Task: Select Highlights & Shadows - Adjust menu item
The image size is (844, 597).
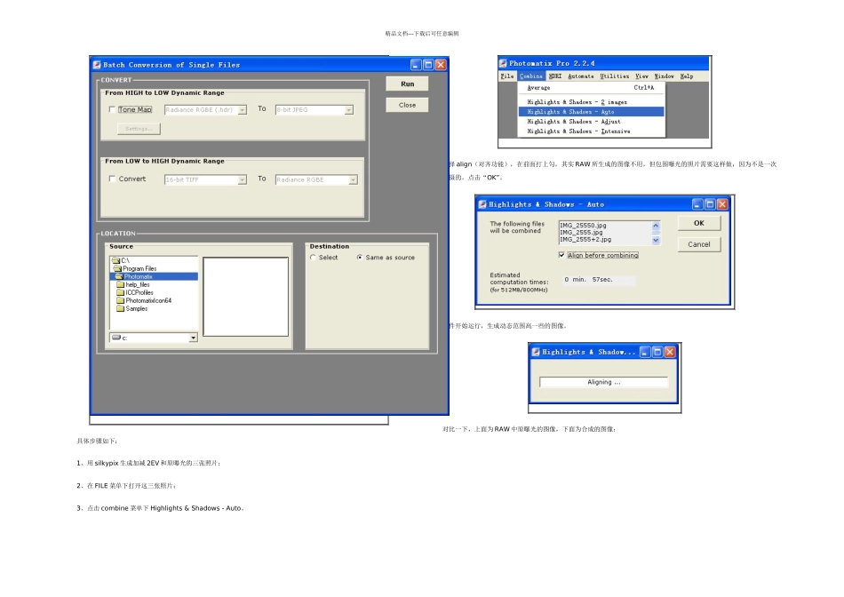Action: (573, 122)
